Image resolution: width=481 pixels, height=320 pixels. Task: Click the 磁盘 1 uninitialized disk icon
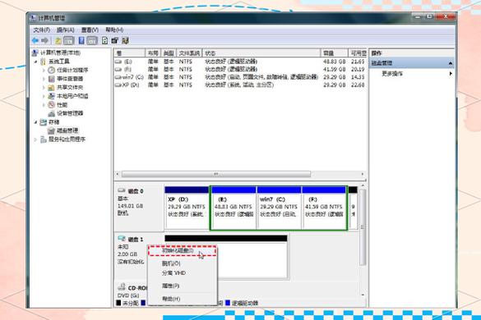pyautogui.click(x=122, y=238)
